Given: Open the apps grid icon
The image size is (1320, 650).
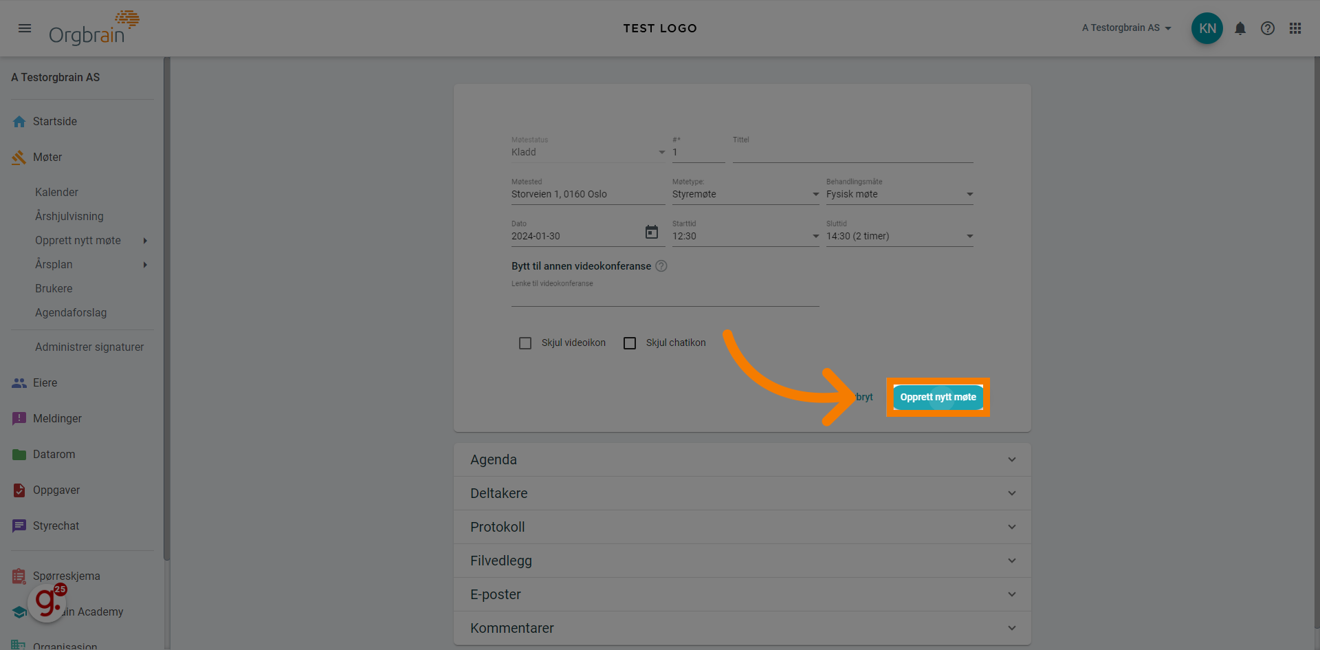Looking at the screenshot, I should (1295, 28).
